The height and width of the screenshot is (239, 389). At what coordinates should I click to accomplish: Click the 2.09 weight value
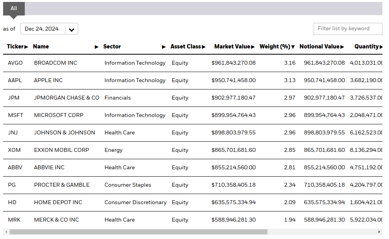[290, 203]
